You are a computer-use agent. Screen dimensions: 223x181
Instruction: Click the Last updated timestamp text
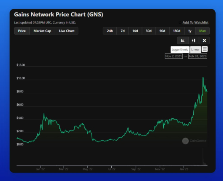tap(45, 23)
